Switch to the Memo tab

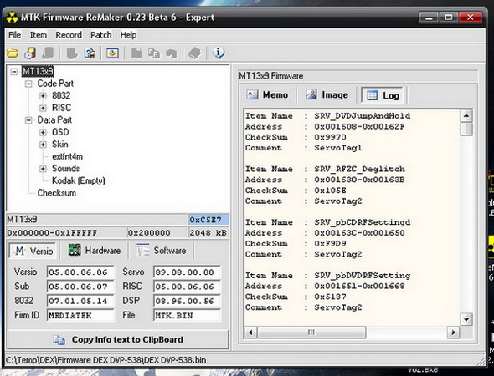pos(268,95)
